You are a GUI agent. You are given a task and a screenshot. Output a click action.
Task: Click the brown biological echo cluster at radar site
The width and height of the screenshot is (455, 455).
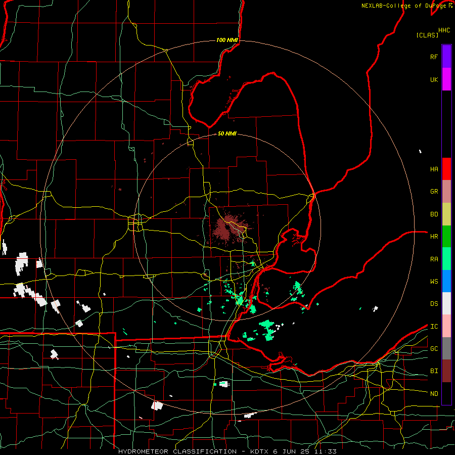coord(228,229)
